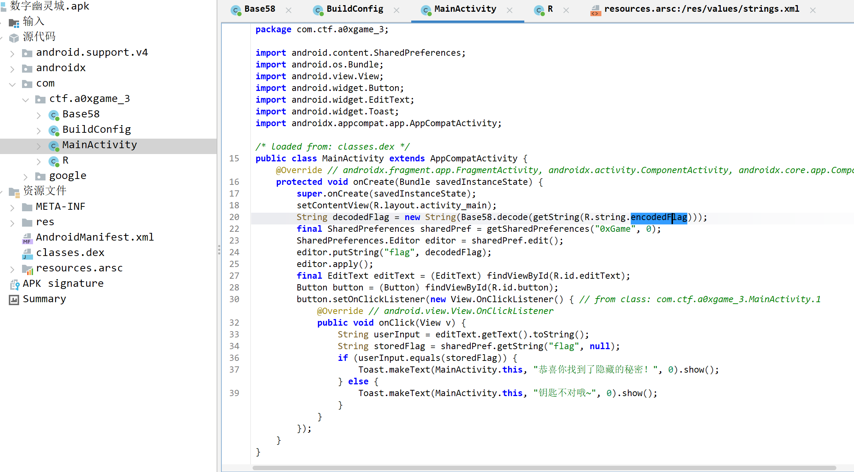The height and width of the screenshot is (472, 854).
Task: Expand the androidx package node
Action: 12,69
